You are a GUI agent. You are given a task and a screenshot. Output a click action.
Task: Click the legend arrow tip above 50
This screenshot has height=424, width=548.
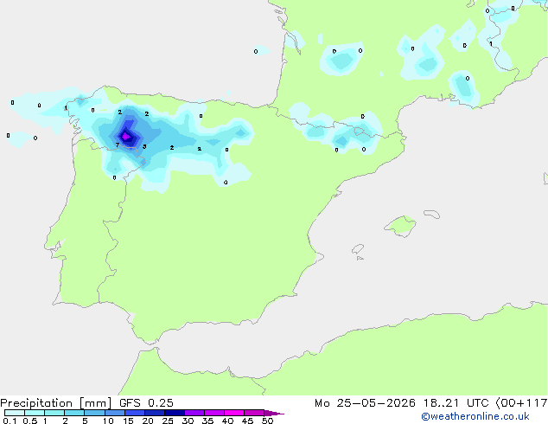(274, 413)
